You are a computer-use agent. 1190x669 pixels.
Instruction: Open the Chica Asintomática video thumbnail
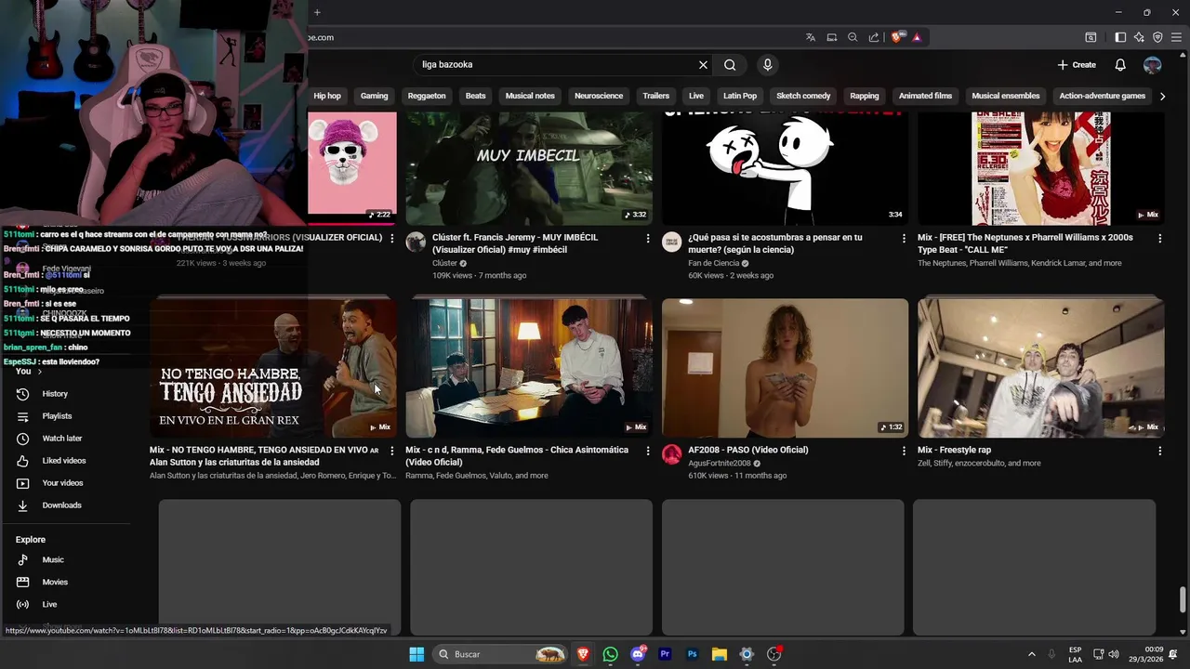click(529, 368)
